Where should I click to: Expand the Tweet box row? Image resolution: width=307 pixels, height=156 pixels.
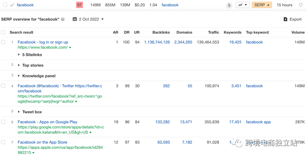click(30, 112)
